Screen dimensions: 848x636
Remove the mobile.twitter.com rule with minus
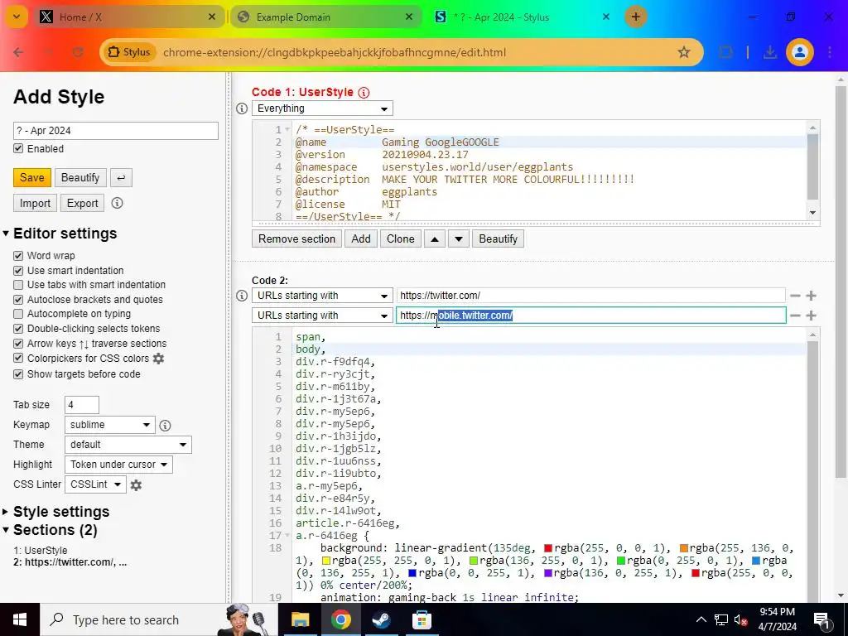point(795,316)
